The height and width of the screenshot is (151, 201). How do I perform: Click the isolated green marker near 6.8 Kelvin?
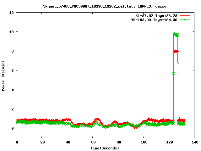click(x=178, y=63)
